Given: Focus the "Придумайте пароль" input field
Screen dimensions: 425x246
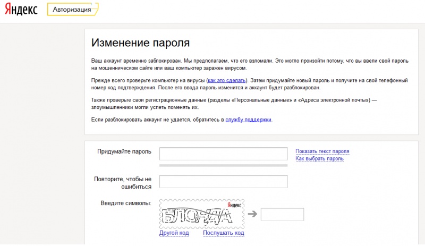Looking at the screenshot, I should coord(223,154).
